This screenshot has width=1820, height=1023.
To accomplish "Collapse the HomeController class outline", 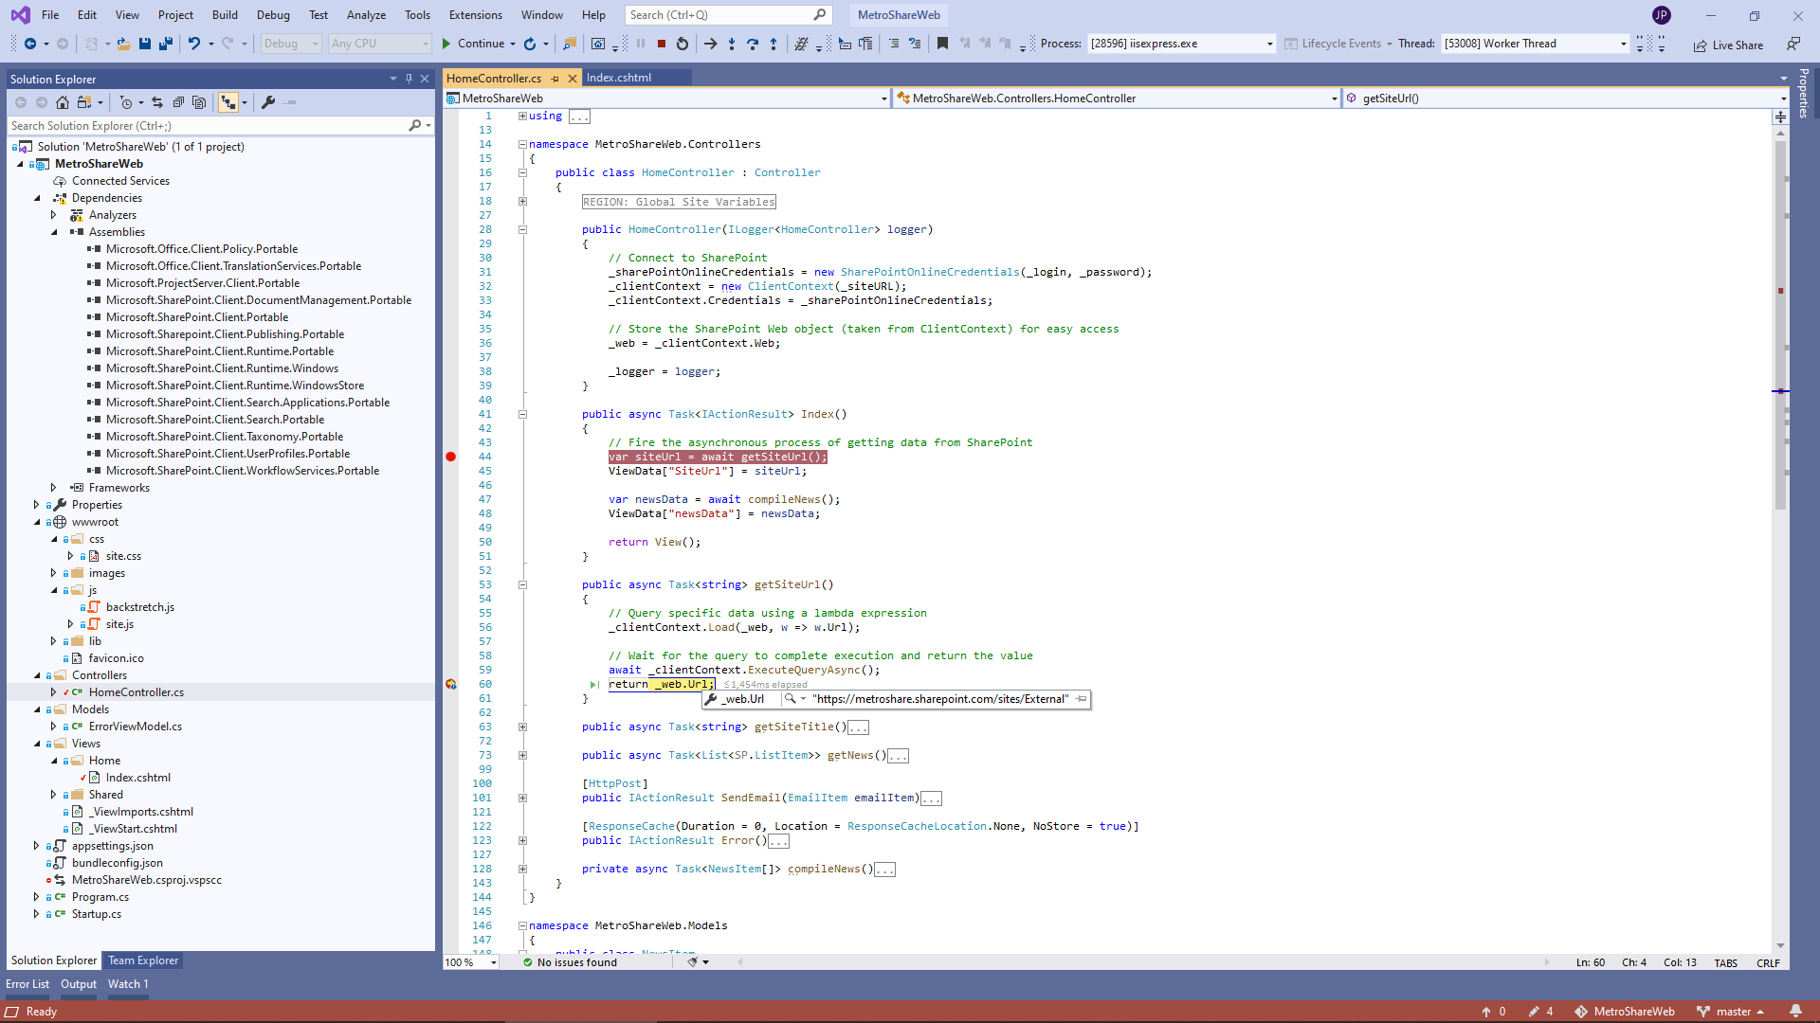I will tap(522, 172).
